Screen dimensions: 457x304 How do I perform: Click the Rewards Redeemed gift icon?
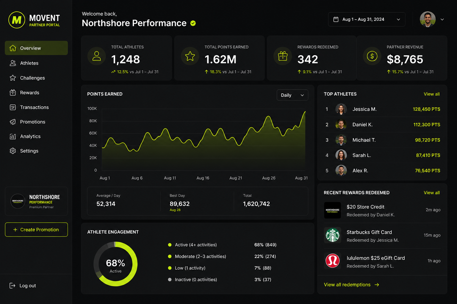pyautogui.click(x=283, y=56)
